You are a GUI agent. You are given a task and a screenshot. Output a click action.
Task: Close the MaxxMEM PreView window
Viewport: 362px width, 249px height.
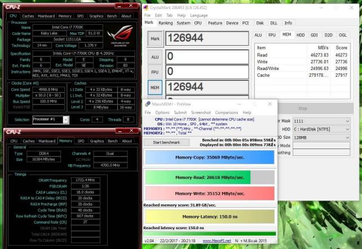coord(270,104)
